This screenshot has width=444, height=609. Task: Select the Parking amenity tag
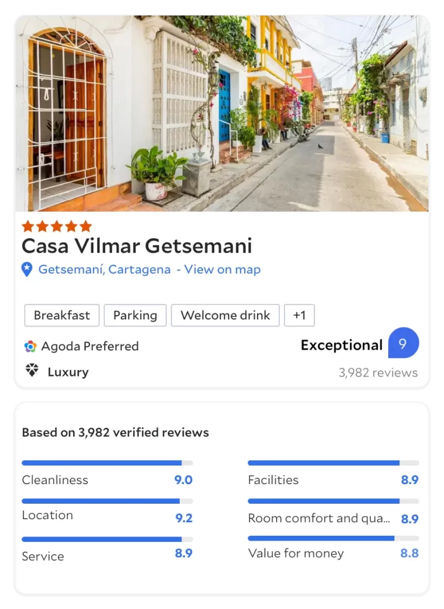point(135,315)
